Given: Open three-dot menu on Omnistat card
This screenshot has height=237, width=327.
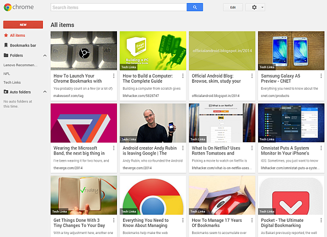Looking at the screenshot, I should coord(319,148).
